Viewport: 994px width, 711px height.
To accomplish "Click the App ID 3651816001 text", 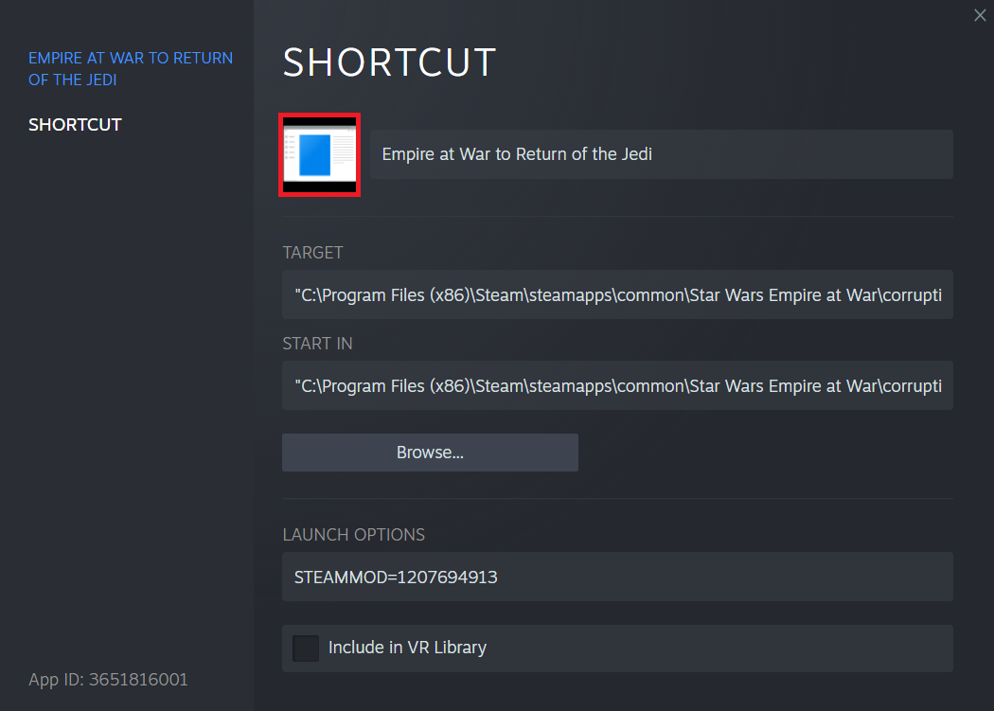I will point(108,680).
